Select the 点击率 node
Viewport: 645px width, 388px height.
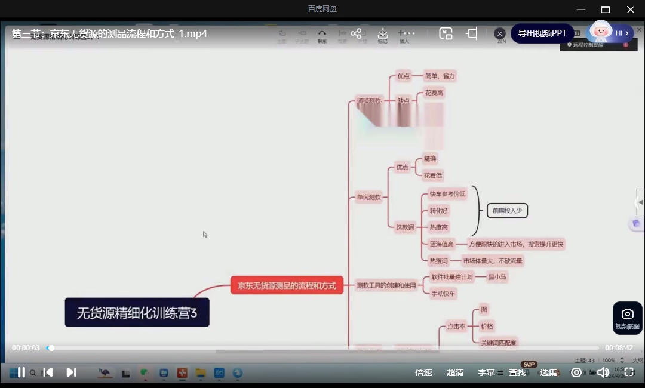(457, 327)
